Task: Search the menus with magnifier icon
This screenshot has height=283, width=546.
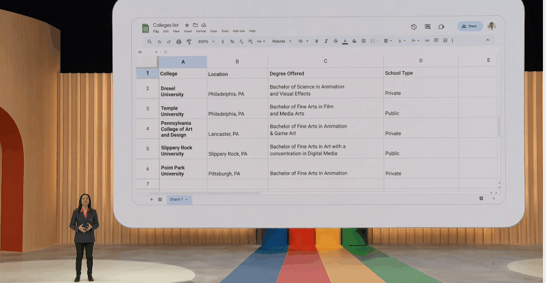Action: tap(149, 41)
